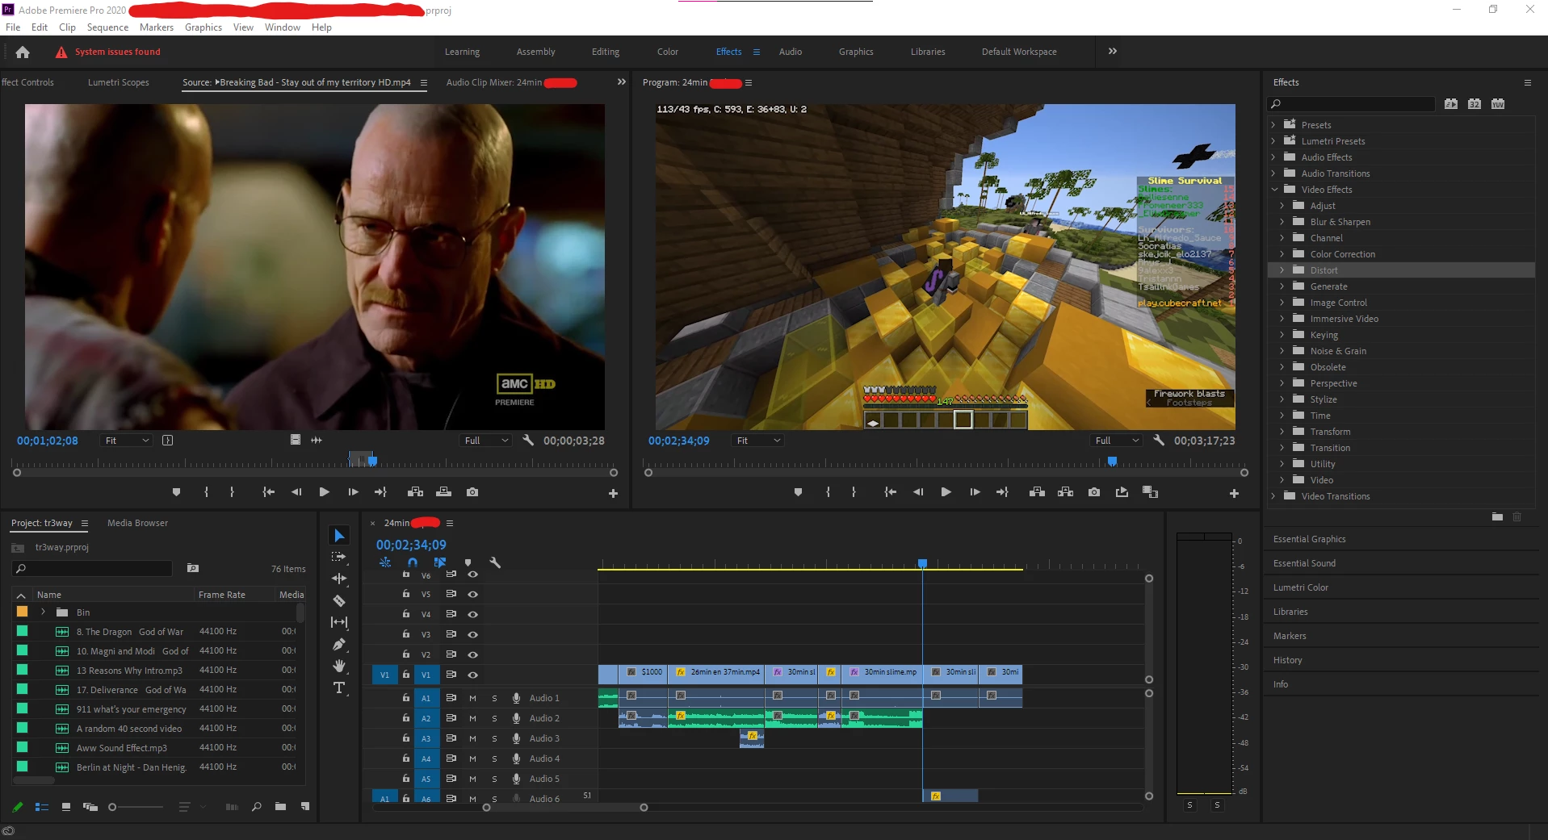Open Program monitor settings wrench
Screen dimensions: 1548x840
1158,441
